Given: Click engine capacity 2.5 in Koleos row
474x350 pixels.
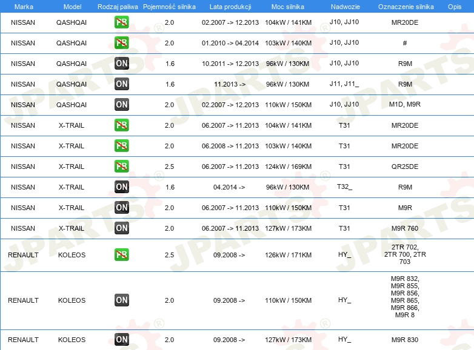Looking at the screenshot, I should pos(169,255).
